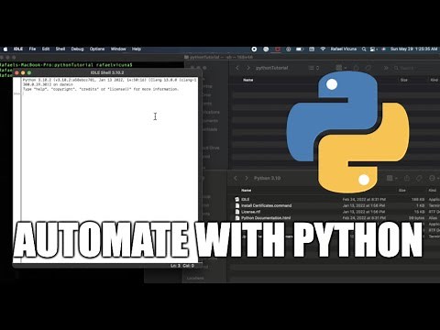Open group-by dropdown in Python 3.10 window
Viewport: 440px width, 330px height.
[391, 178]
